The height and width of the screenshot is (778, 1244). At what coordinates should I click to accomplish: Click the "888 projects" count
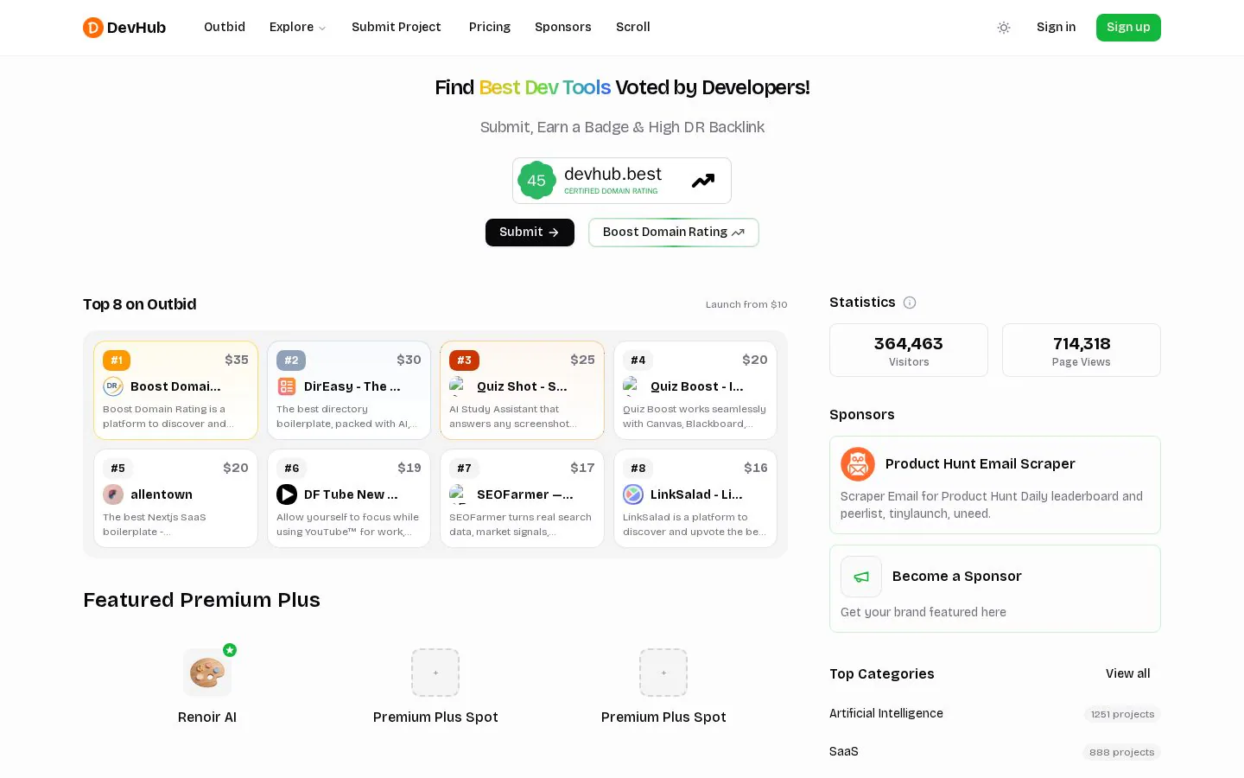(1121, 752)
